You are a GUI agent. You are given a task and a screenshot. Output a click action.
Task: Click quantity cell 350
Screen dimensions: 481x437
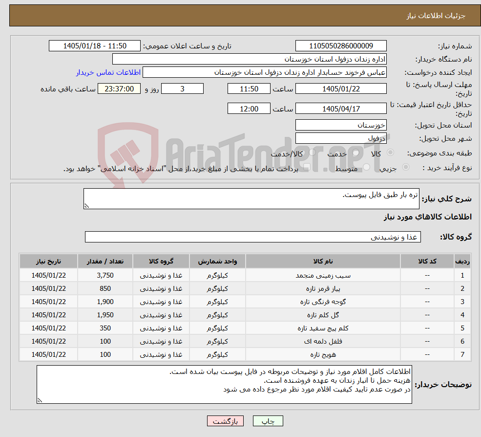click(x=105, y=328)
